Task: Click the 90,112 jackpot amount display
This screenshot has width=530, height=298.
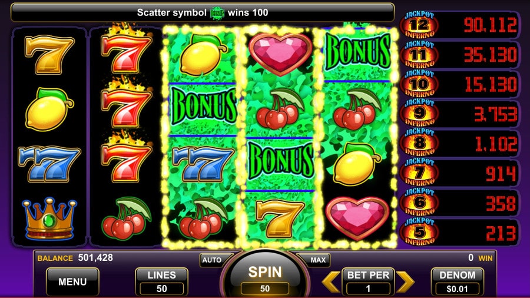Action: (x=490, y=25)
